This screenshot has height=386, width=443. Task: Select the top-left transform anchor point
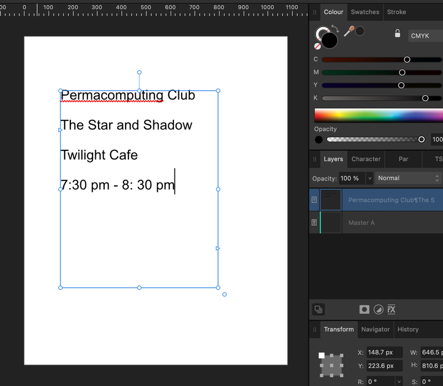pos(322,355)
